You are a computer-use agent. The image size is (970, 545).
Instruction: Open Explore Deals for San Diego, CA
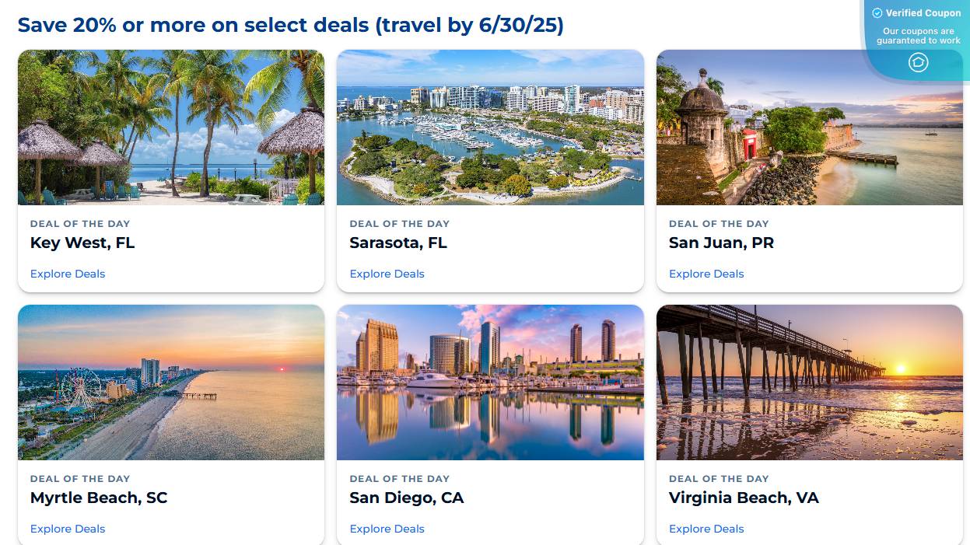pyautogui.click(x=387, y=529)
